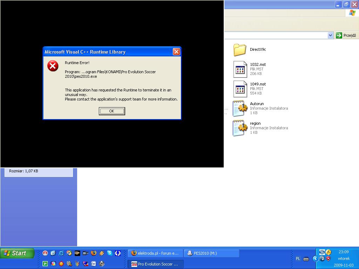Viewport: 359px width, 269px height.
Task: Click the Windows flag logo in Explorer
Action: 352,13
